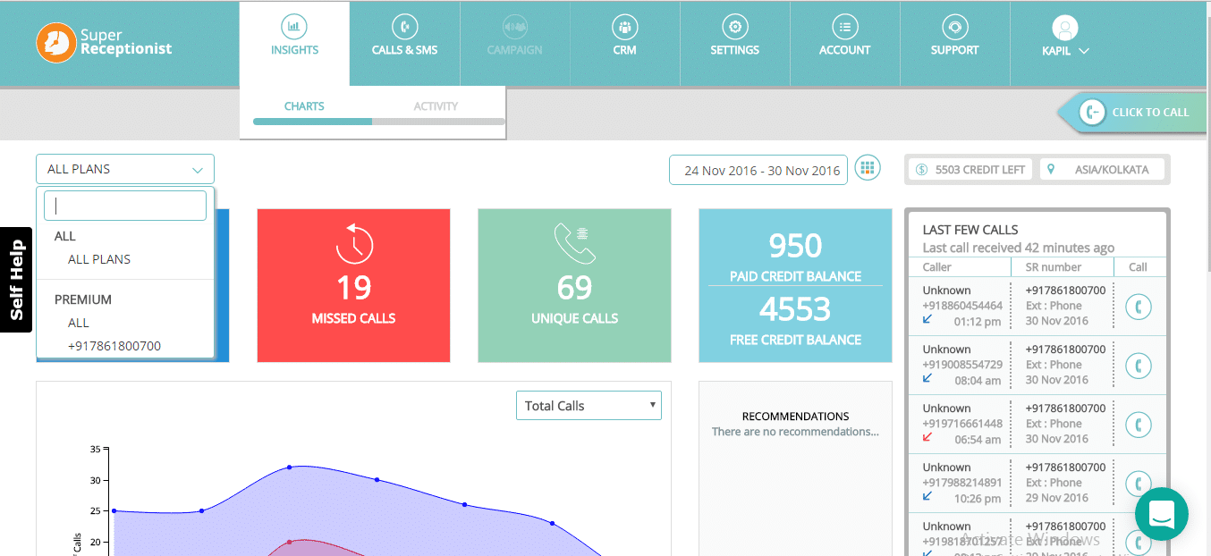This screenshot has width=1211, height=556.
Task: Click the dollar credit icon
Action: [x=922, y=170]
